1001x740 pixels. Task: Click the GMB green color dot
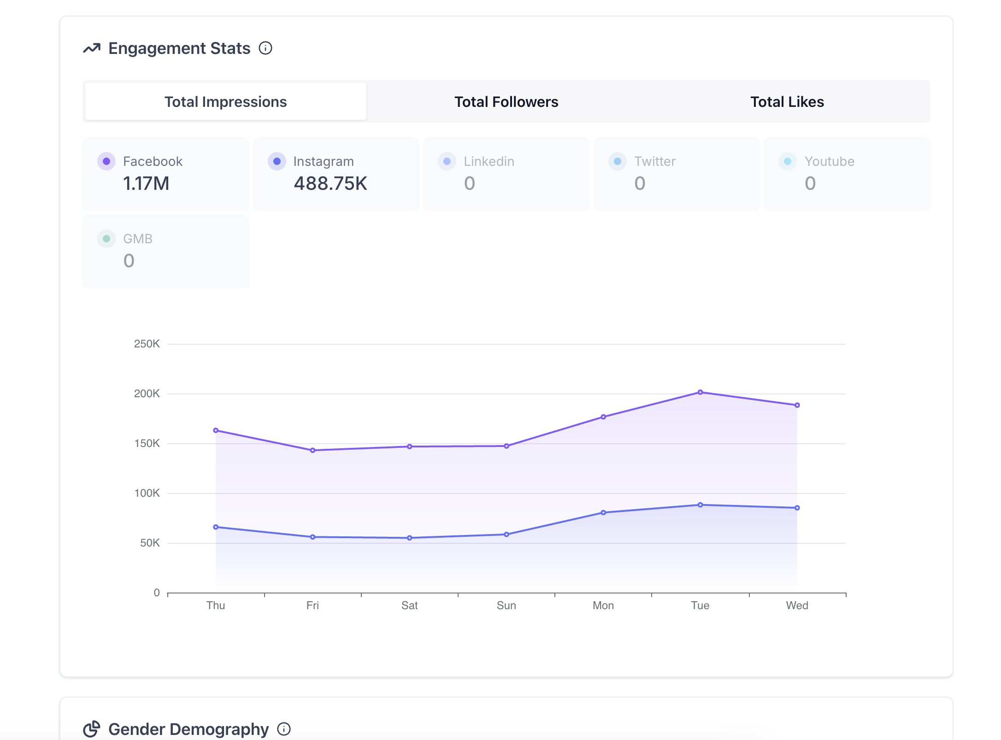[106, 239]
